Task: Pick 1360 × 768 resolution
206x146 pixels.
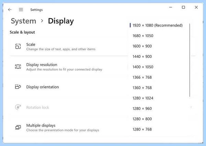Action: 142,88
